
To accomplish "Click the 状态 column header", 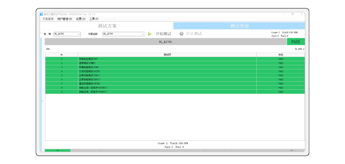I will (x=280, y=54).
